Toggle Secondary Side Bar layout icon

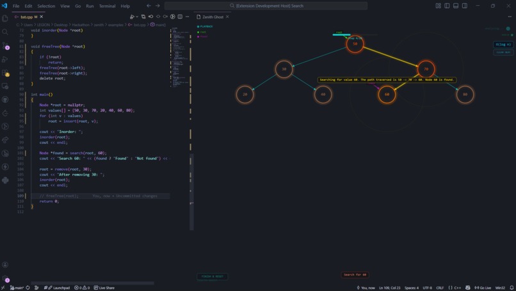pyautogui.click(x=465, y=6)
